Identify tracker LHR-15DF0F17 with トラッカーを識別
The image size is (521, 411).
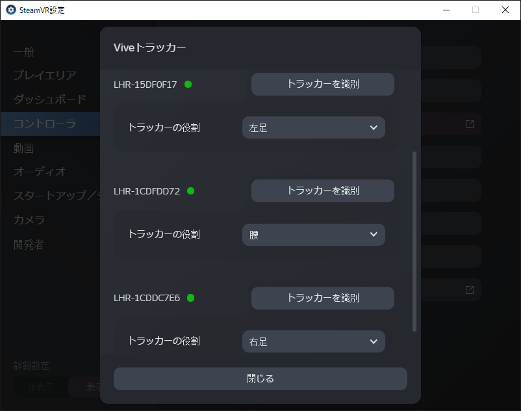(322, 84)
